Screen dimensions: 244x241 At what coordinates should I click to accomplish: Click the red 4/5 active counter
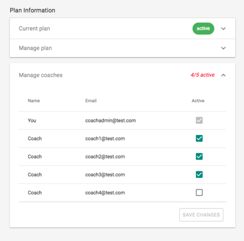click(202, 75)
